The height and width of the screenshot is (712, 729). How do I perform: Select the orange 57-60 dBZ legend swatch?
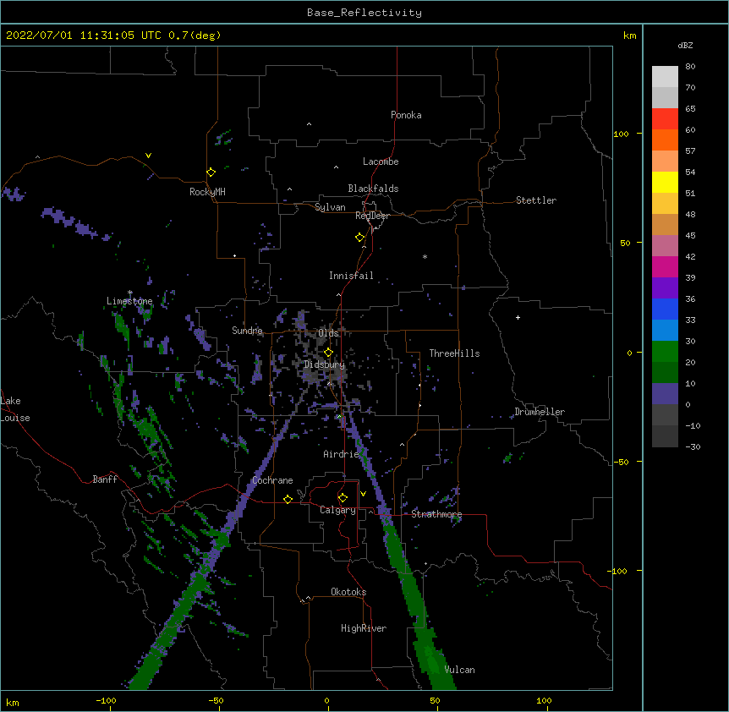(x=665, y=140)
